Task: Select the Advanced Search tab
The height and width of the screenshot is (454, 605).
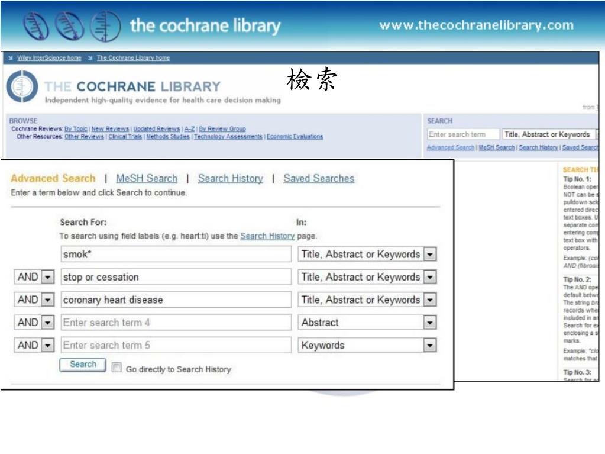Action: tap(53, 178)
